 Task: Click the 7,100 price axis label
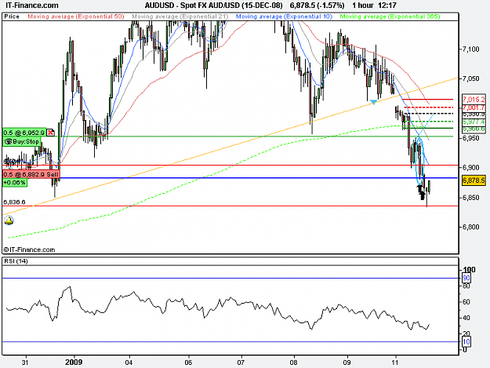click(470, 49)
